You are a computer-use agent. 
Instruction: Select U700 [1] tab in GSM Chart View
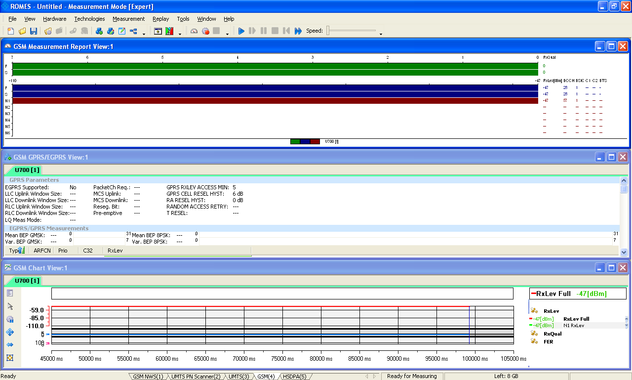click(x=23, y=281)
